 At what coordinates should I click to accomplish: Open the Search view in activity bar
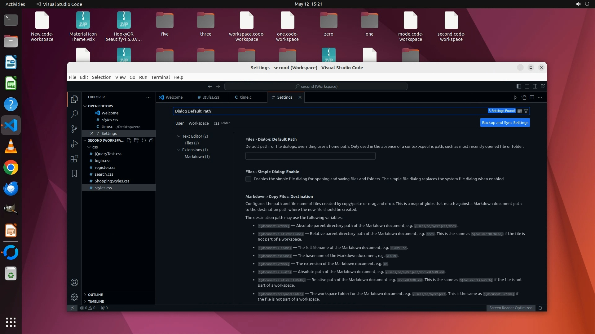click(74, 114)
